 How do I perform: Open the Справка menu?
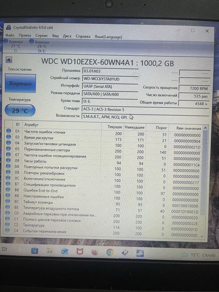(83, 36)
